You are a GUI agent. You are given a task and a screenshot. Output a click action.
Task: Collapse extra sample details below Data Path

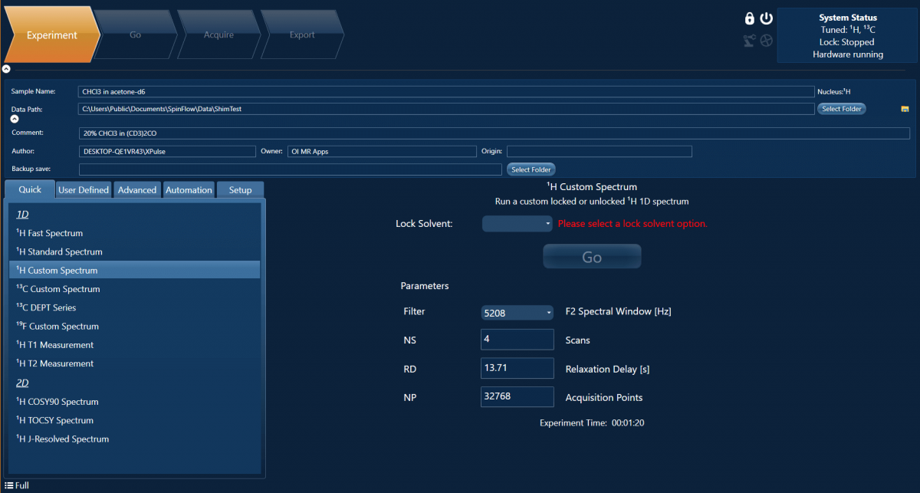(x=15, y=119)
